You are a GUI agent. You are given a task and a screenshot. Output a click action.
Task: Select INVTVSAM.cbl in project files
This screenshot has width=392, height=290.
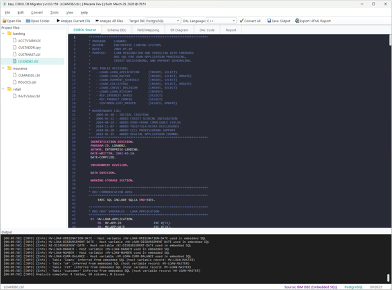click(29, 97)
